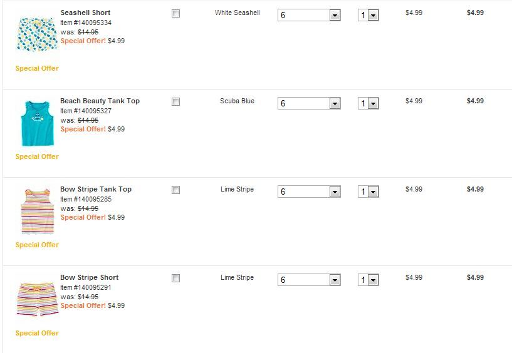
Task: Click the Bow Stripe Tank Top thumbnail
Action: (x=37, y=210)
